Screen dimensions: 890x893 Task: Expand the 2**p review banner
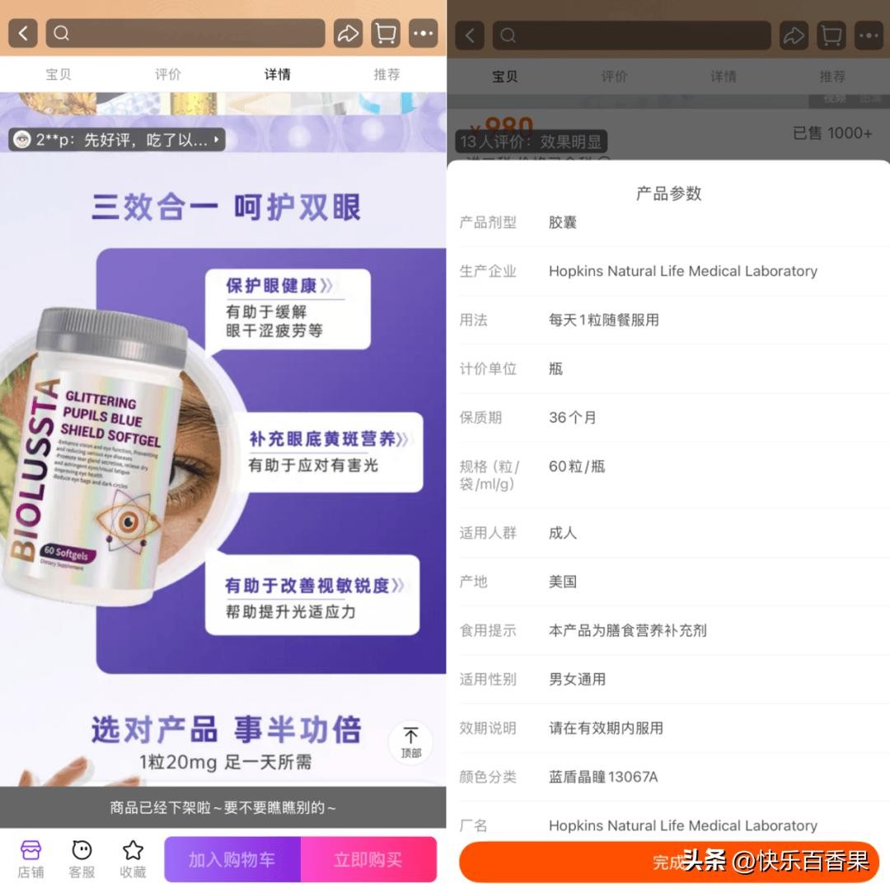coord(116,140)
